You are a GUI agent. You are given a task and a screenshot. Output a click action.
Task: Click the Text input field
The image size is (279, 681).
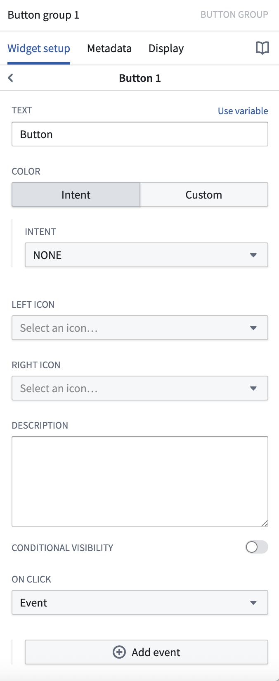140,134
